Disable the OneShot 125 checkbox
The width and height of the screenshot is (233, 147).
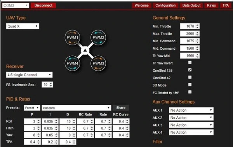pyautogui.click(x=190, y=70)
